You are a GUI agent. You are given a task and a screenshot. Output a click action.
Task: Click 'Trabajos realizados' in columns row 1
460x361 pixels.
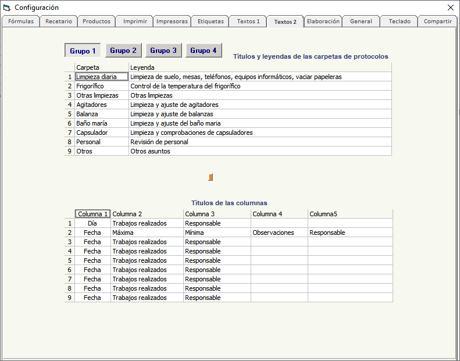(147, 223)
